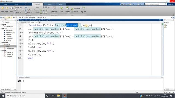Open the Satadru user account dropdown
This screenshot has height=98, width=175.
click(171, 4)
